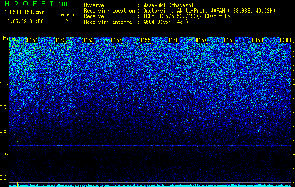Click the Receiving antenna label
The height and width of the screenshot is (187, 295).
point(108,22)
